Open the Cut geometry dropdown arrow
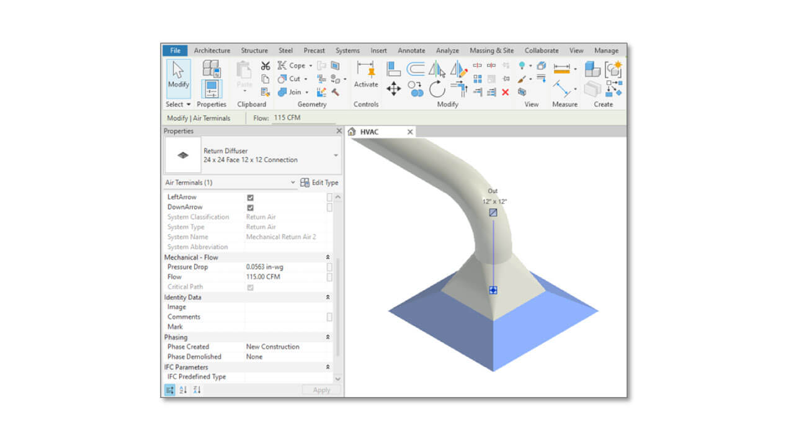 point(306,79)
